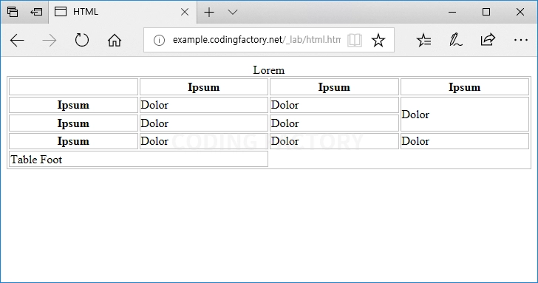Image resolution: width=538 pixels, height=283 pixels.
Task: Click the Share page icon
Action: tap(488, 40)
